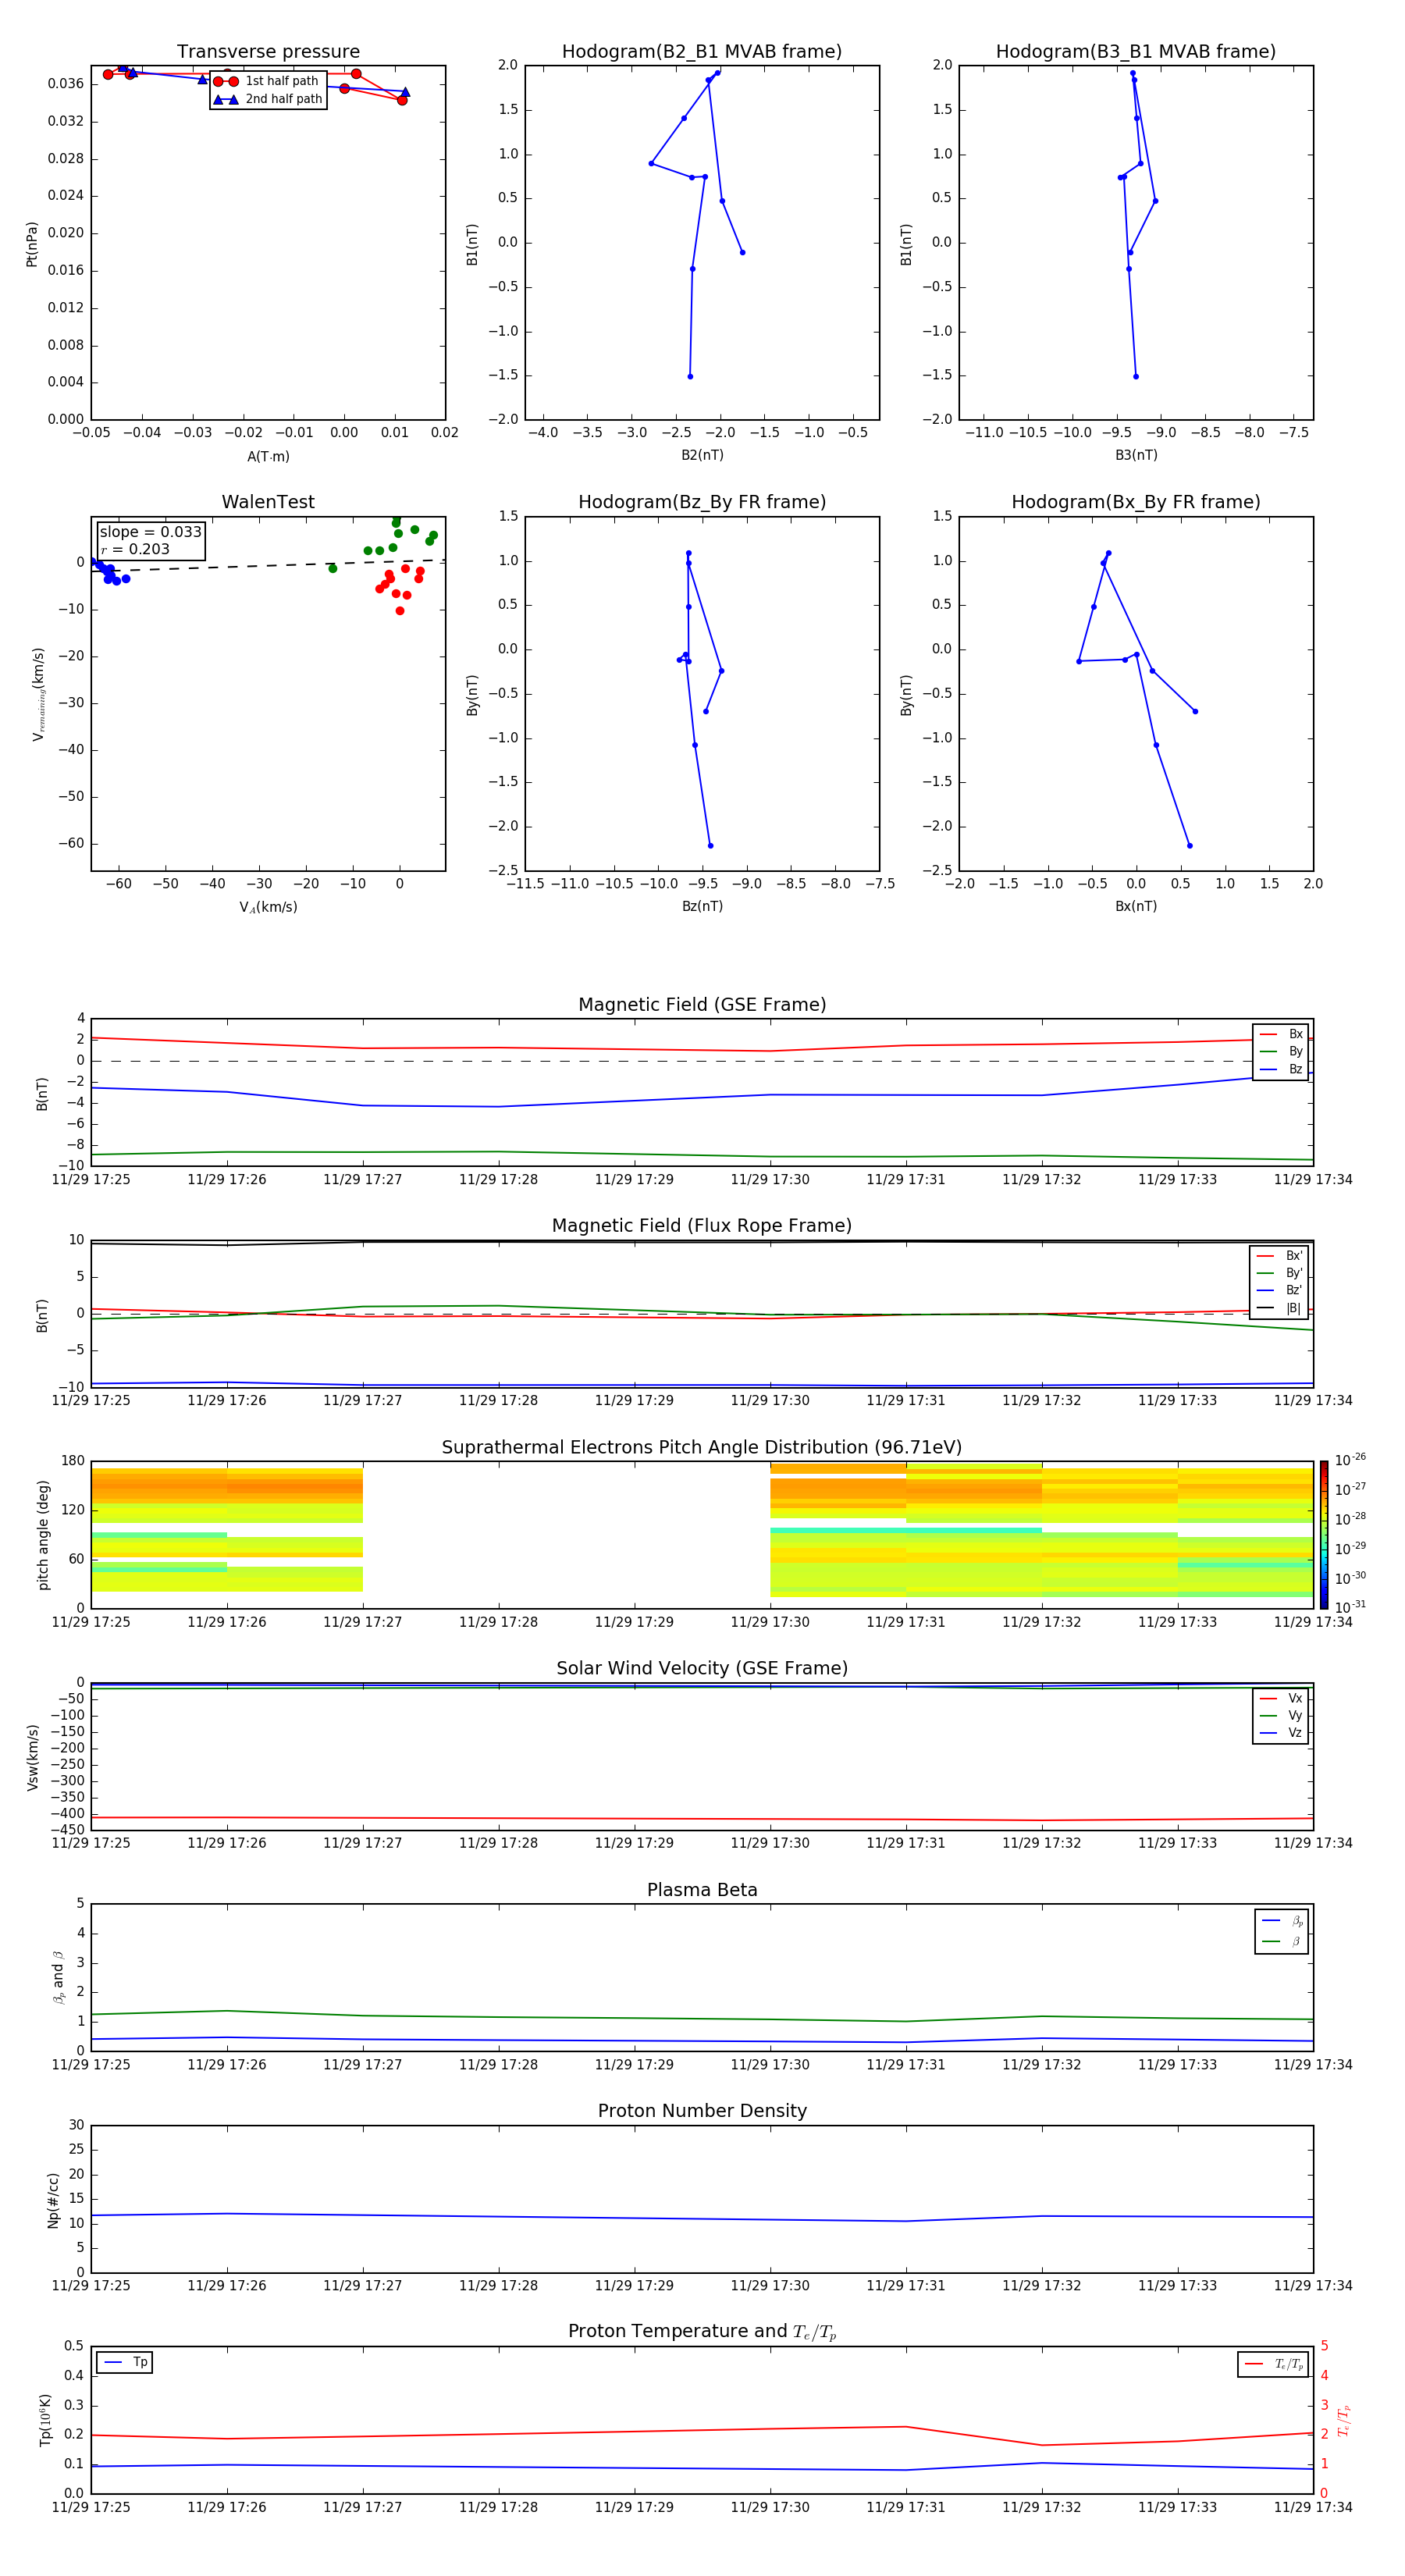Click the "A(T·m)" x-axis label
The image size is (1405, 2576).
click(268, 457)
